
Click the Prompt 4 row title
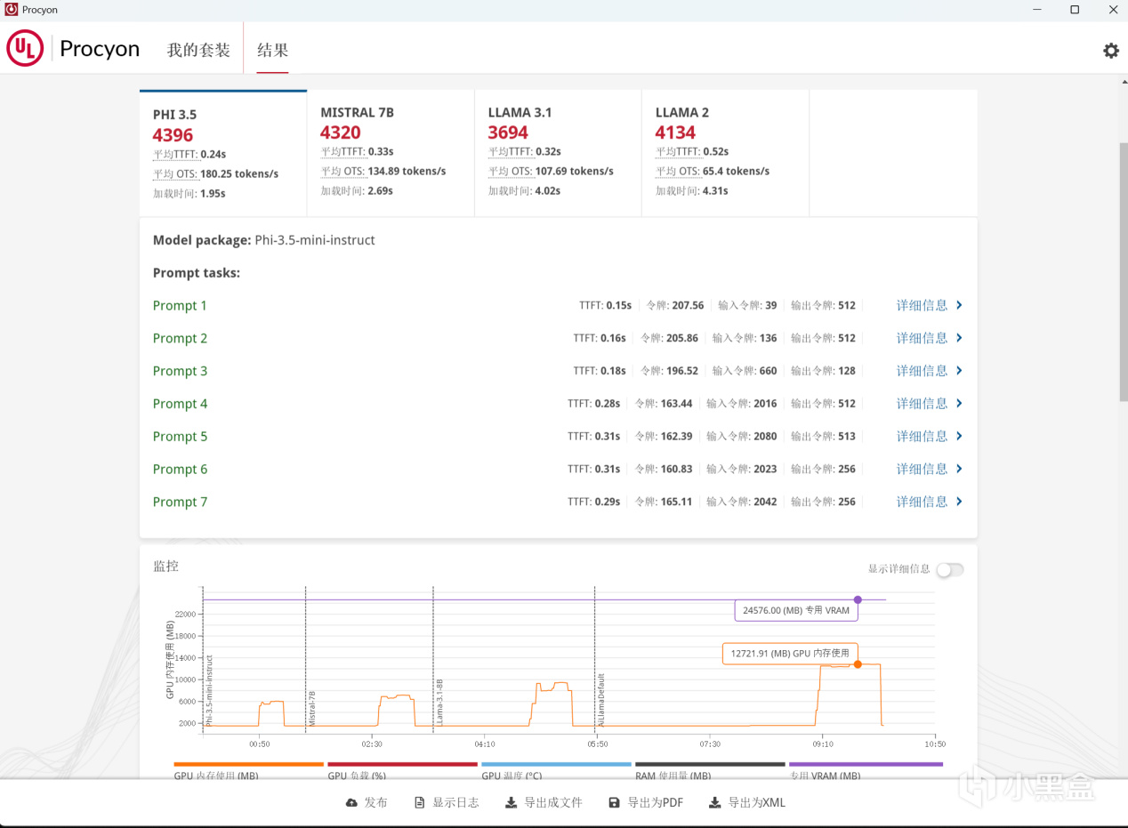point(180,404)
